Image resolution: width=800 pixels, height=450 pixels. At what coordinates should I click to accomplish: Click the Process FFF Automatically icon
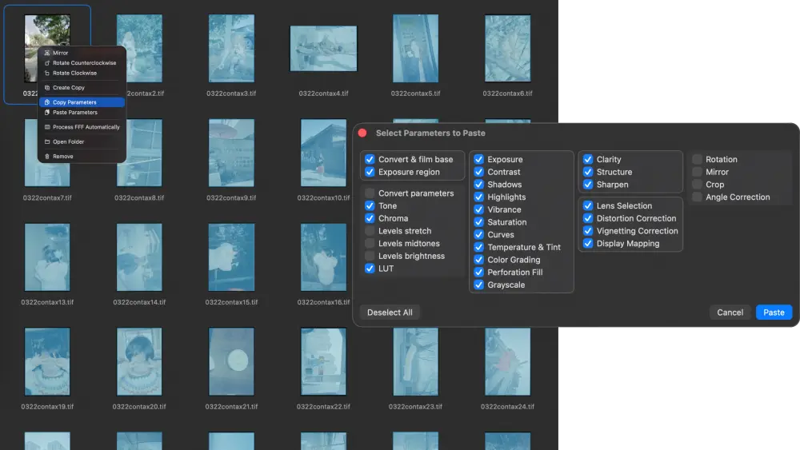coord(47,127)
